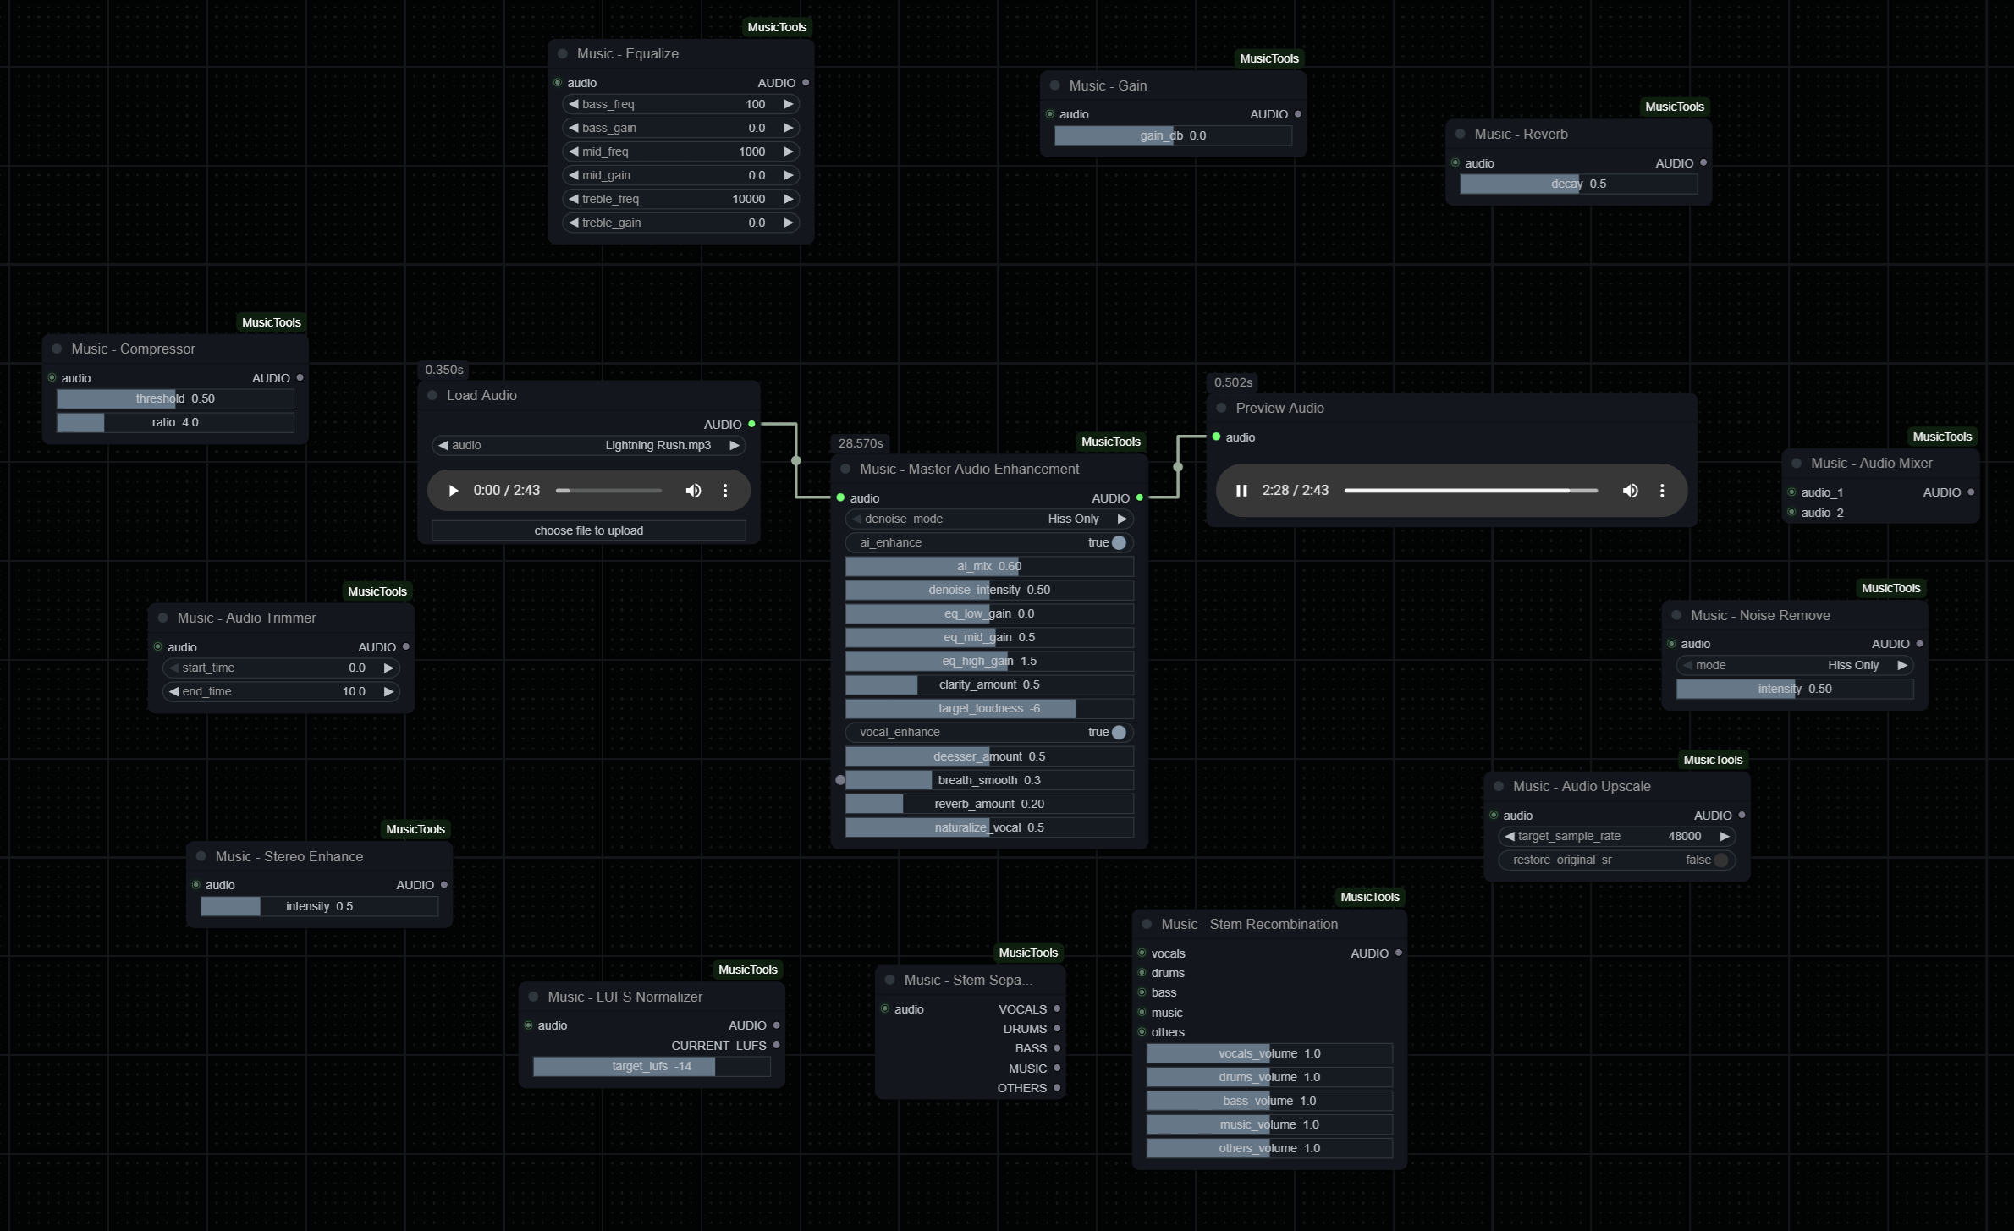Collapse the Music - Reverb node
Image resolution: width=2014 pixels, height=1231 pixels.
click(1460, 134)
